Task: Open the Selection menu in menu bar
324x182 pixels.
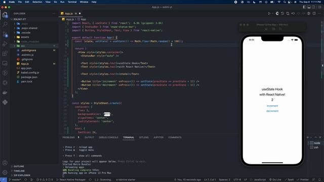Action: 37,2
